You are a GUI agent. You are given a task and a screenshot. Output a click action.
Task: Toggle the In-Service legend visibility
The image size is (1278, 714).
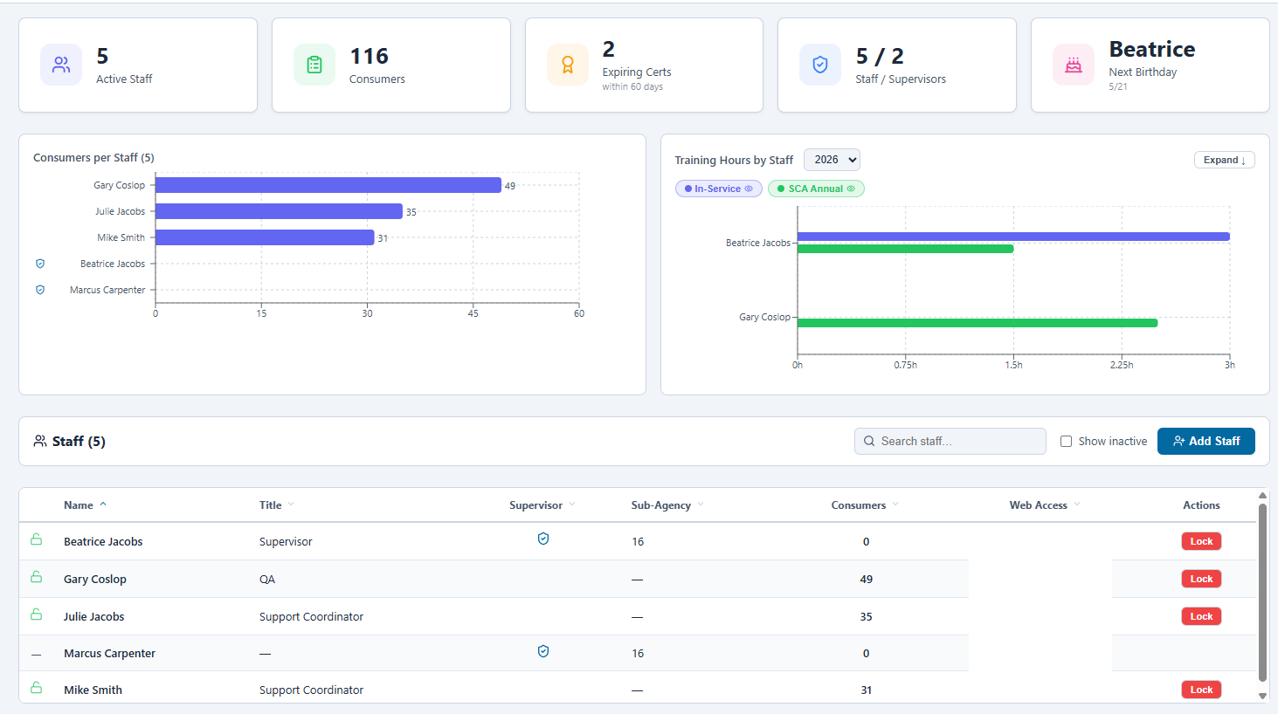(718, 189)
